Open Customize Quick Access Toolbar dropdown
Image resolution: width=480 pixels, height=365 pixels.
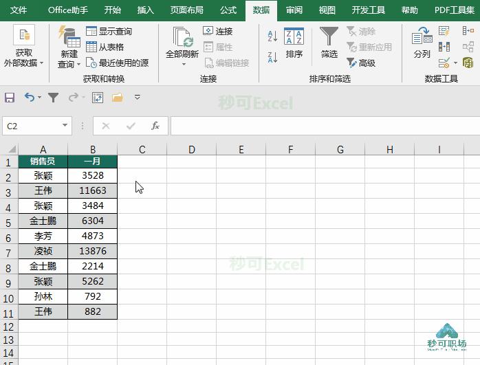coord(137,98)
